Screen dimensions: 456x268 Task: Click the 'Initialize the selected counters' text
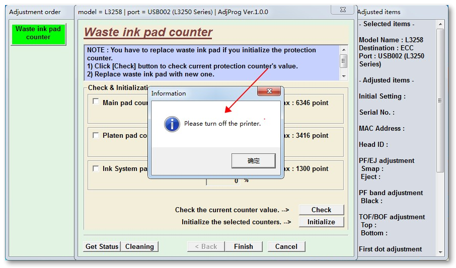232,222
